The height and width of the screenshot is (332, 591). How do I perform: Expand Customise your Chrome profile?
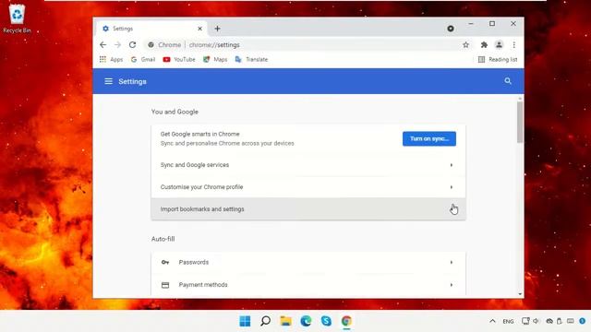click(308, 187)
